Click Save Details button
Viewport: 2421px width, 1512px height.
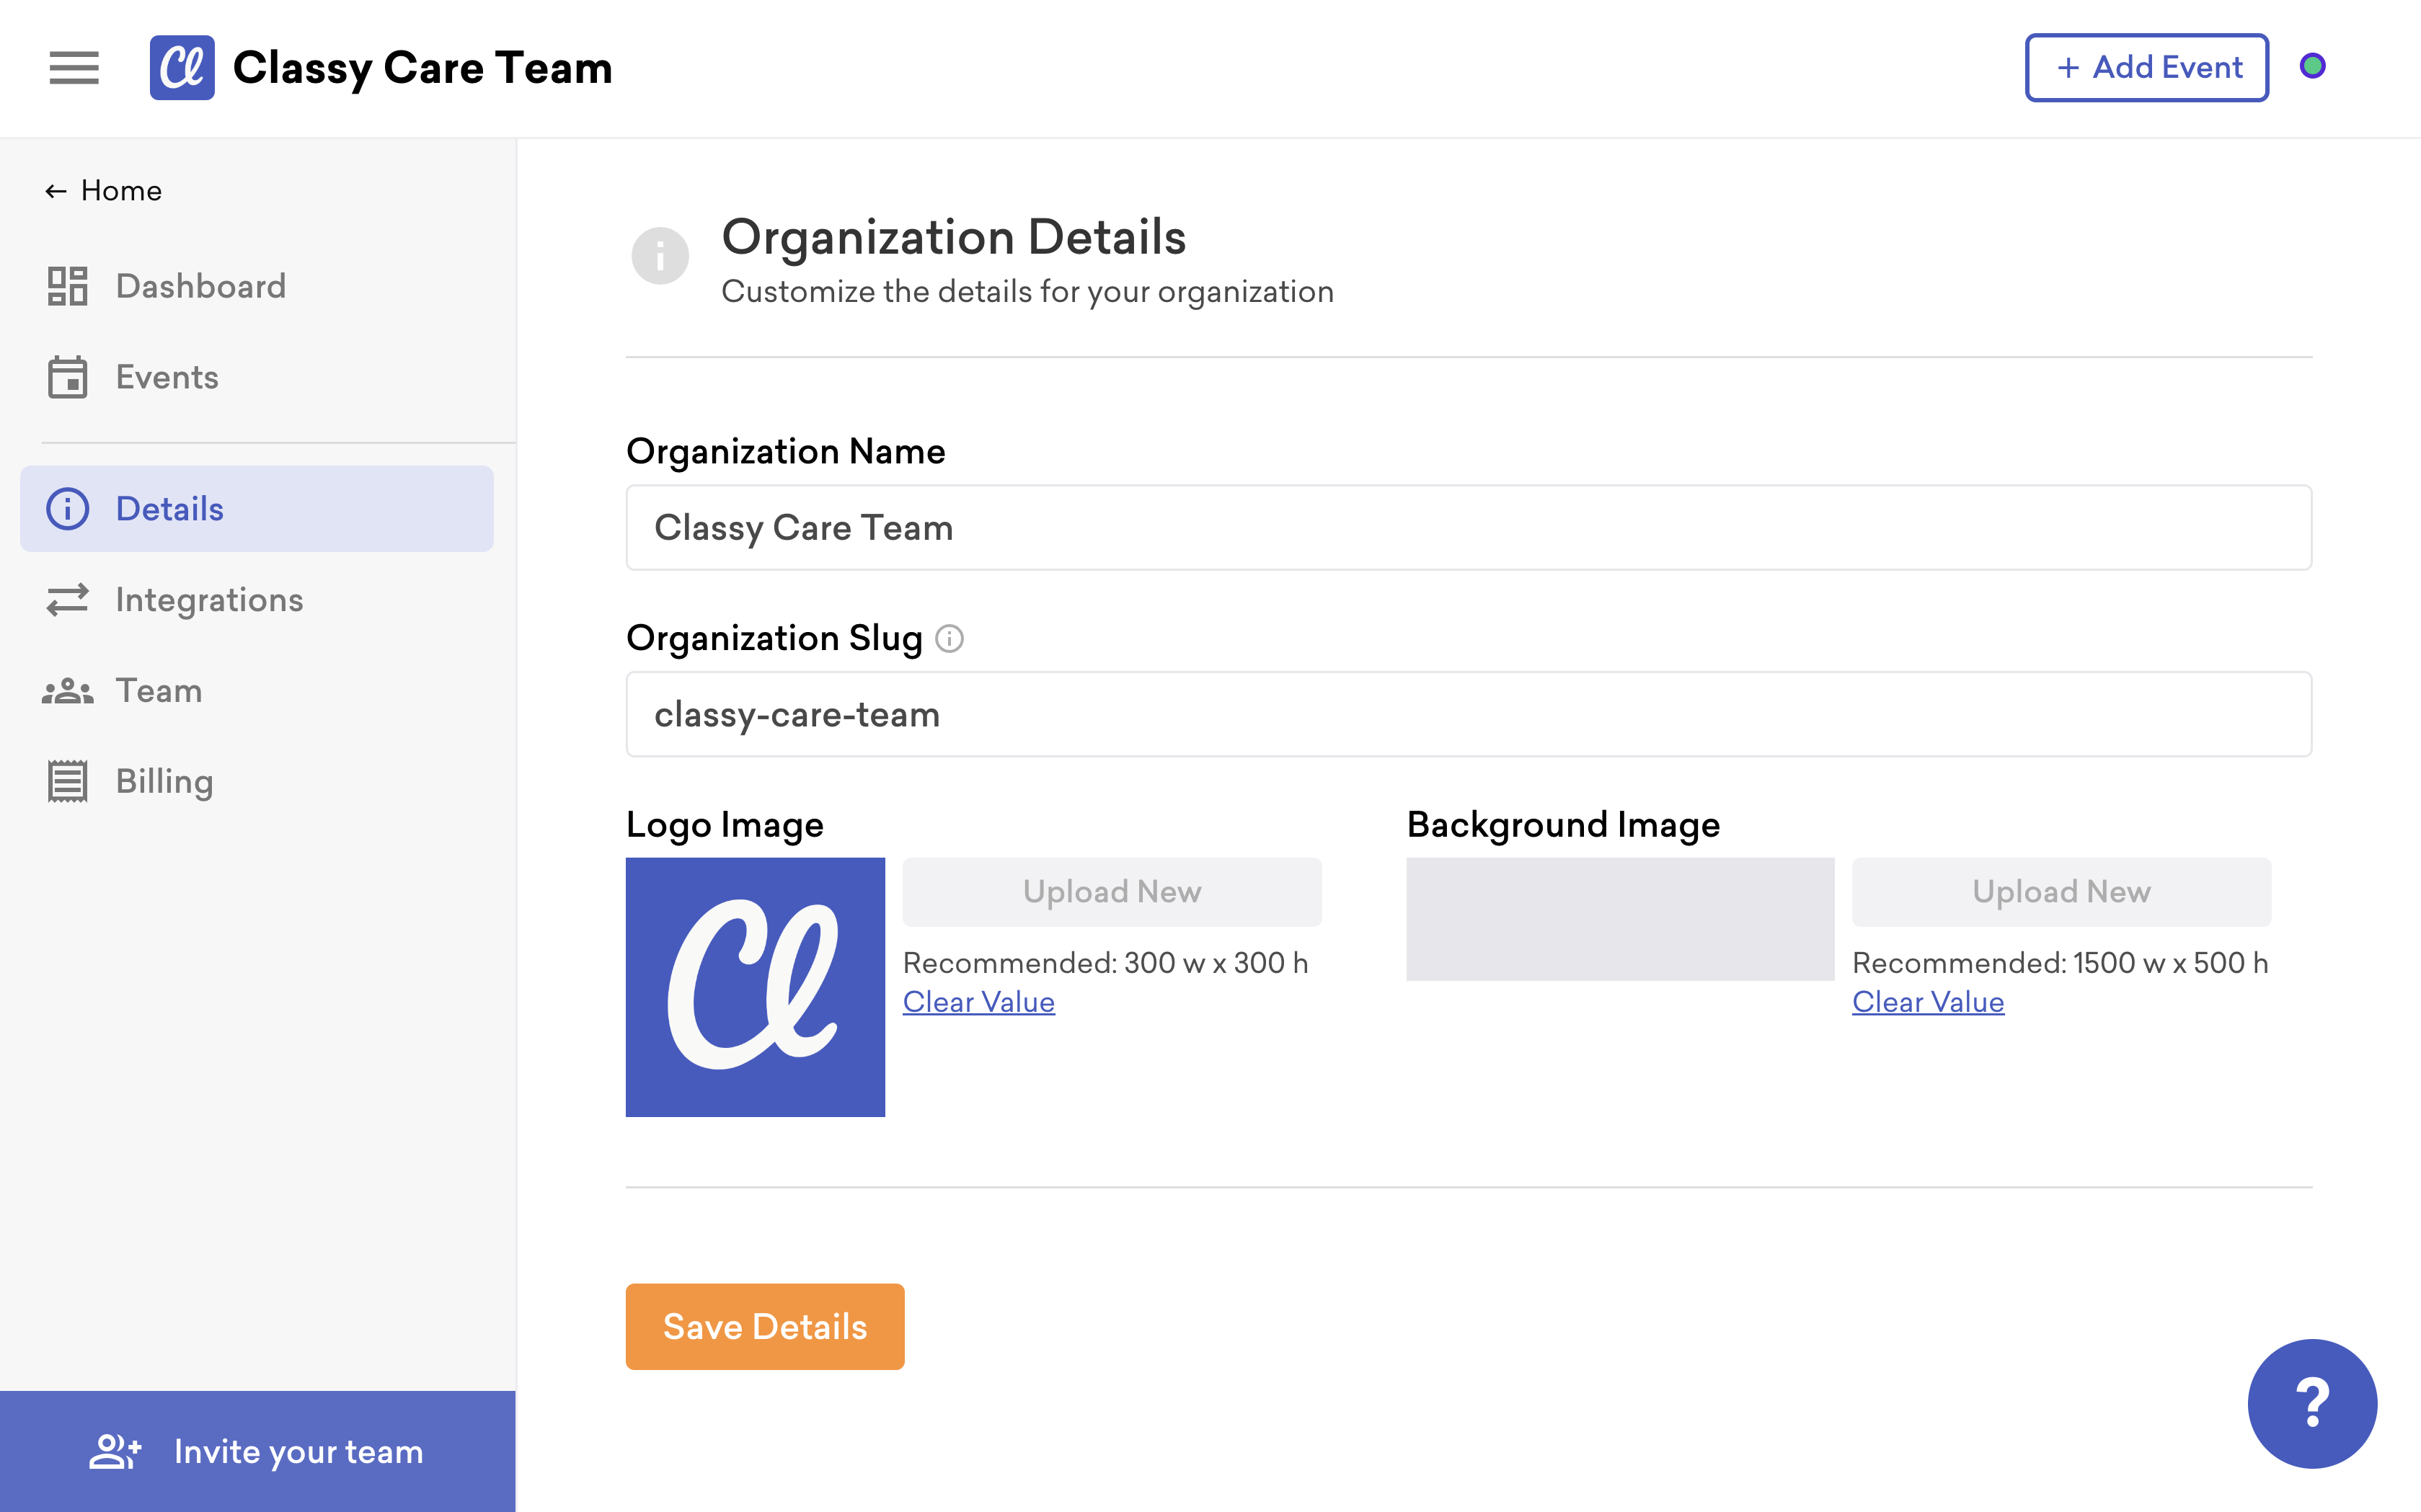[x=766, y=1327]
